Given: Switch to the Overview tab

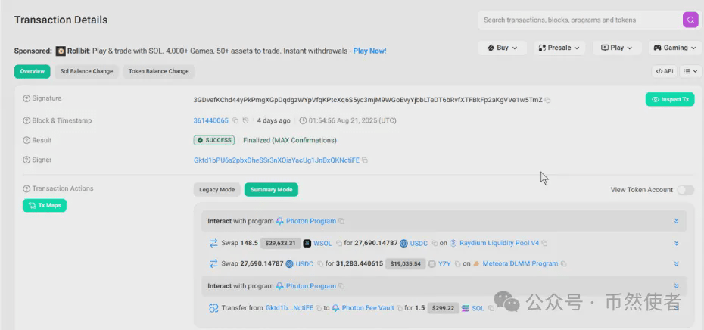Looking at the screenshot, I should (32, 71).
